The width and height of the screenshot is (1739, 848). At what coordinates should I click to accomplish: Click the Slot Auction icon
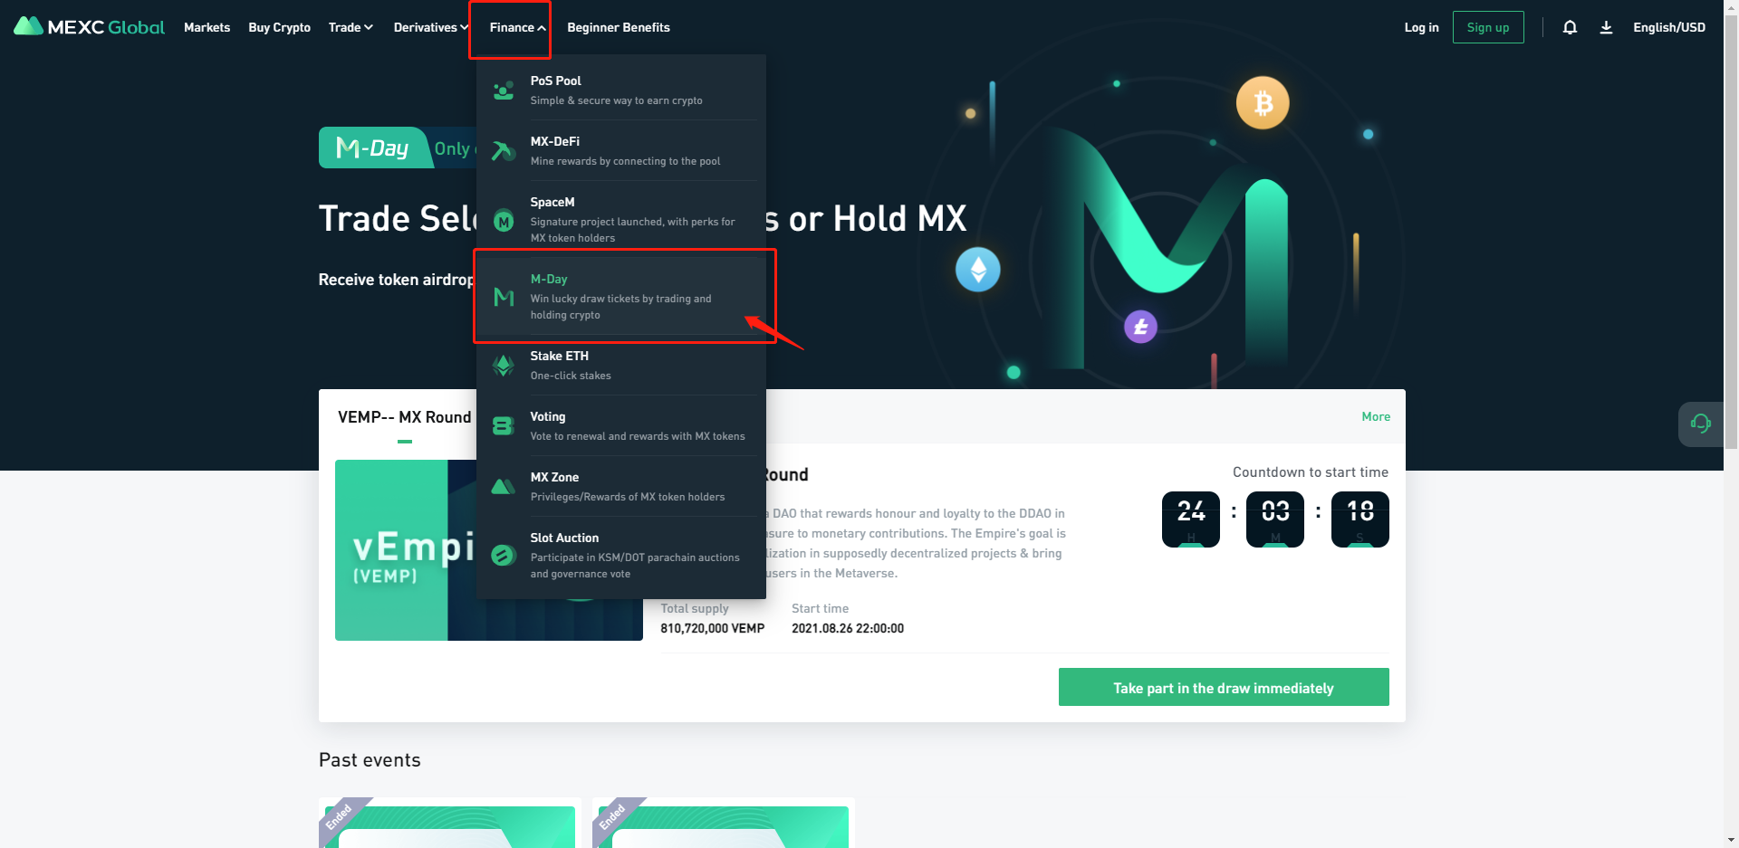504,556
